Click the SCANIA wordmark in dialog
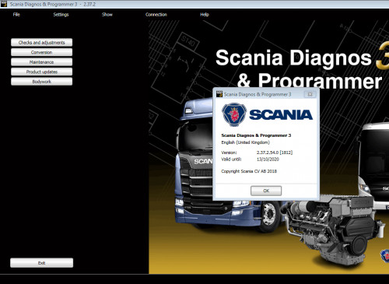Image resolution: width=389 pixels, height=284 pixels. (x=281, y=115)
